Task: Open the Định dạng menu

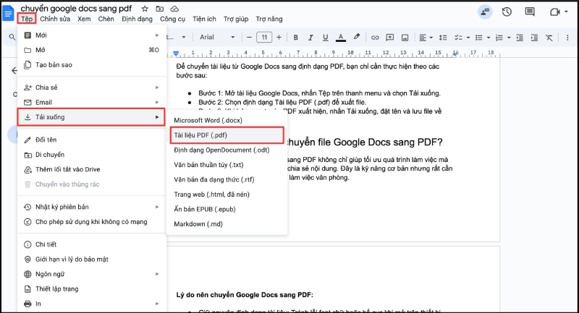Action: 137,19
